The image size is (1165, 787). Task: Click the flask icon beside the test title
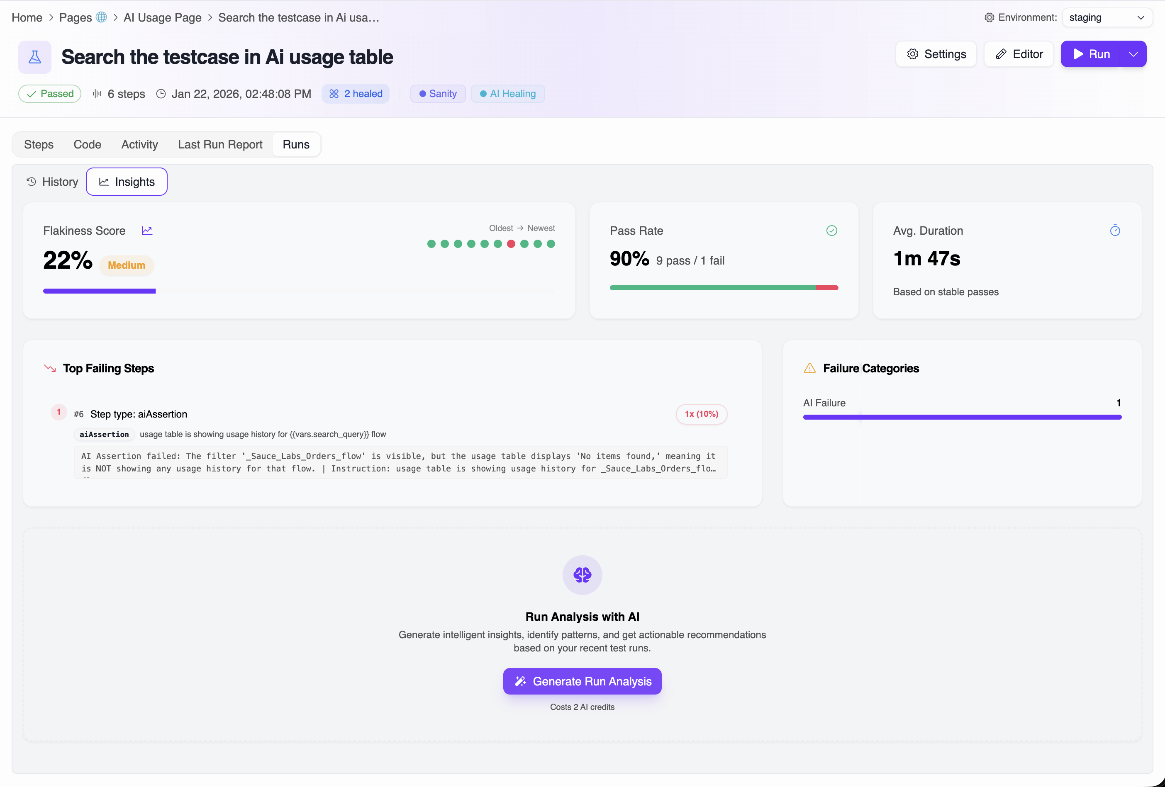(x=34, y=57)
